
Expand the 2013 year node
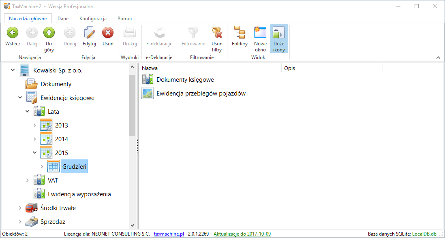coord(34,125)
